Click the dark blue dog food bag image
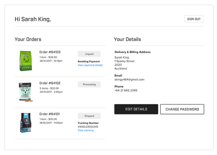The height and width of the screenshot is (155, 217). tap(25, 123)
